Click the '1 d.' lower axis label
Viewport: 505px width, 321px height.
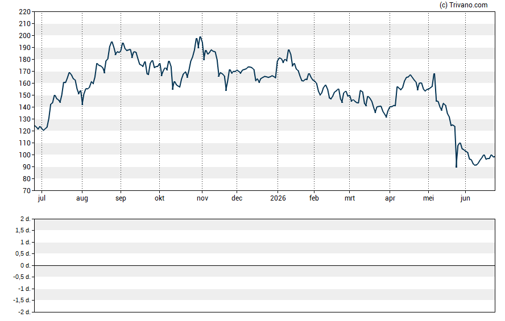click(26, 242)
